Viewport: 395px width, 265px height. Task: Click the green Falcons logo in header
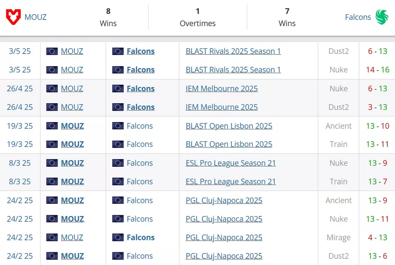tap(382, 17)
